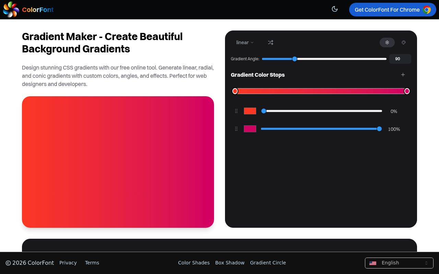The image size is (439, 274).
Task: Click the drag handle of the 100% color stop
Action: click(236, 129)
